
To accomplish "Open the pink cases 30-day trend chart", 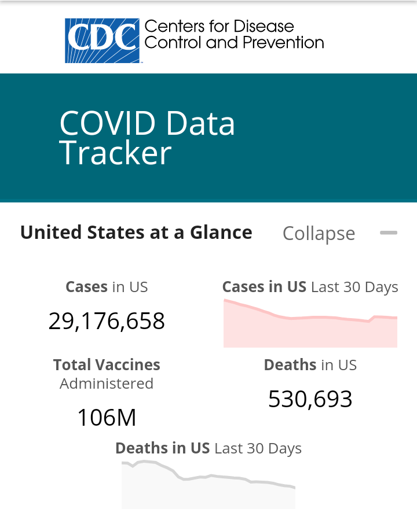I will 310,327.
